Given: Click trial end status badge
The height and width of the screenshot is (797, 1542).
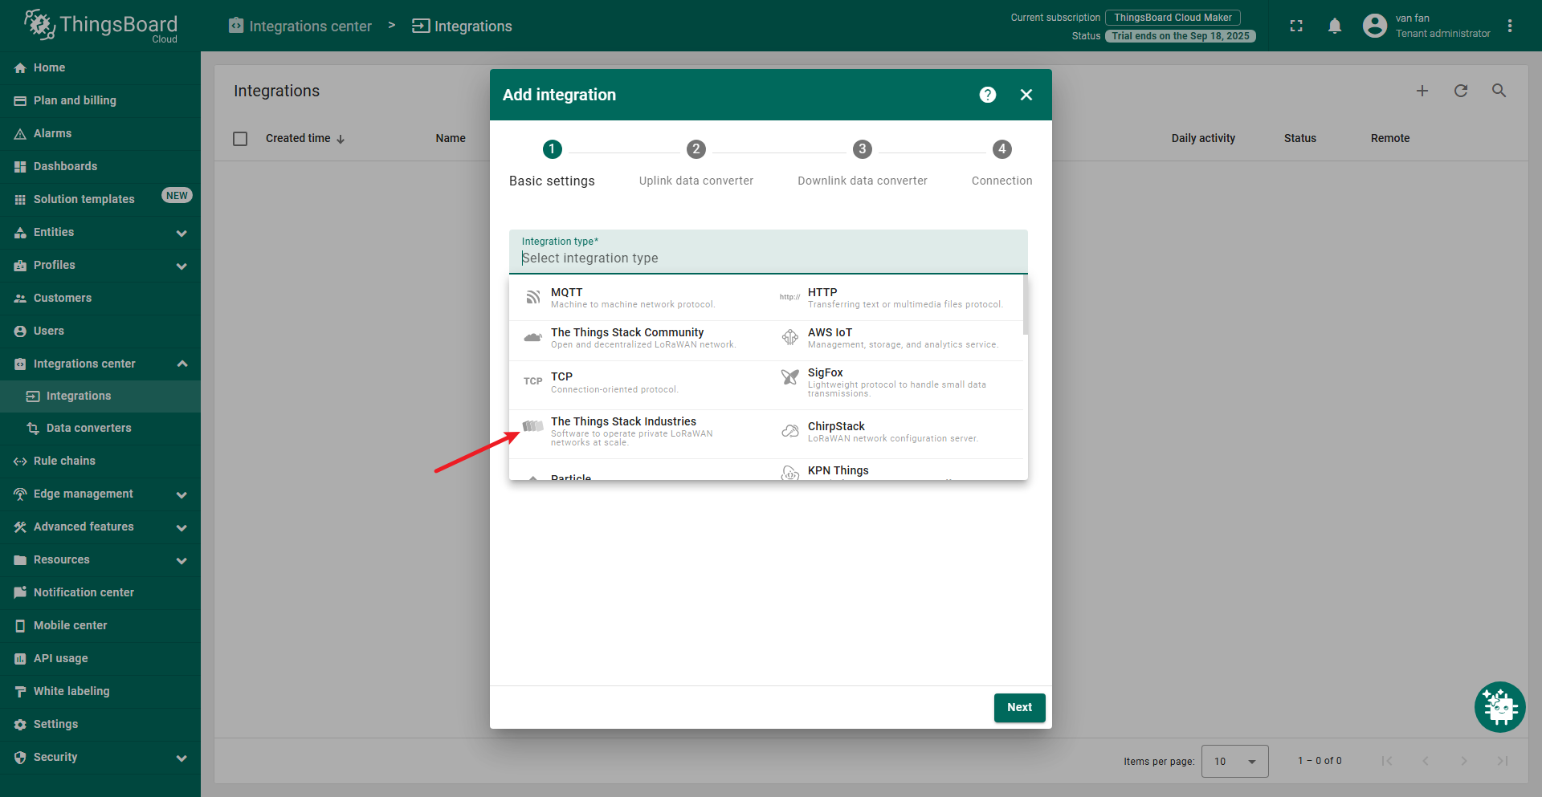Looking at the screenshot, I should click(1180, 36).
